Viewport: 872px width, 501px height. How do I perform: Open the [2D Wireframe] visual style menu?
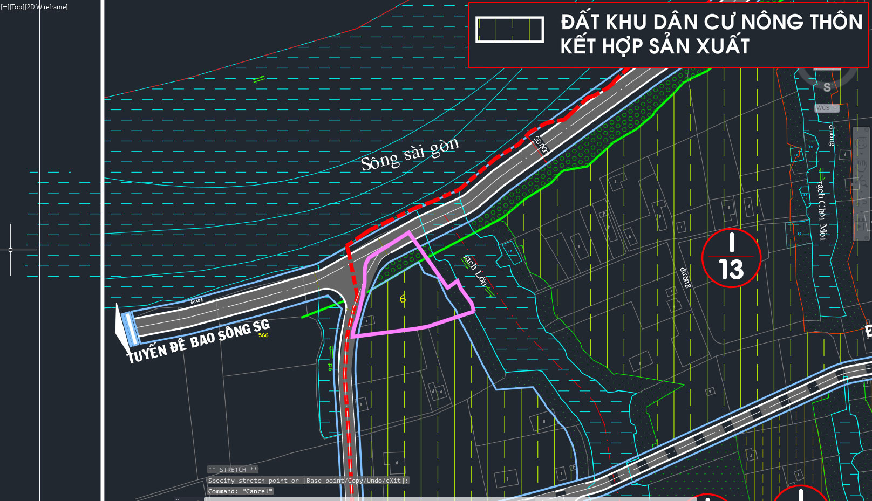point(46,7)
